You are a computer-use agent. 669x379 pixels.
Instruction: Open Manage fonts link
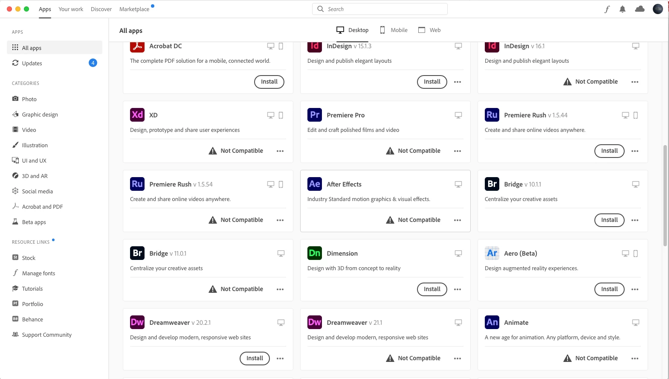click(55, 273)
